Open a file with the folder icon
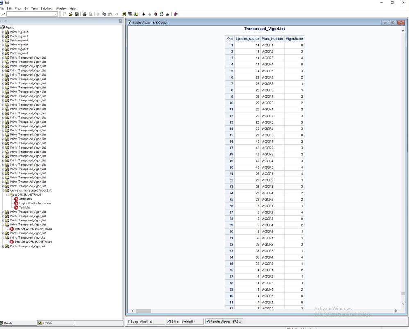Viewport: 409px width, 329px height. coord(71,14)
